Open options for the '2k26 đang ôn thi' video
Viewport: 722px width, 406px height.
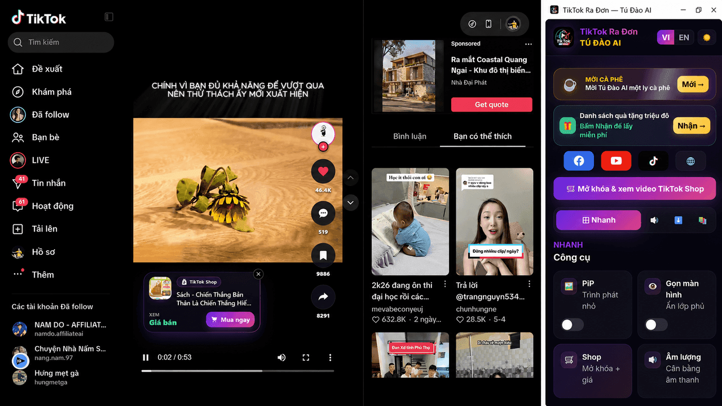coord(445,284)
